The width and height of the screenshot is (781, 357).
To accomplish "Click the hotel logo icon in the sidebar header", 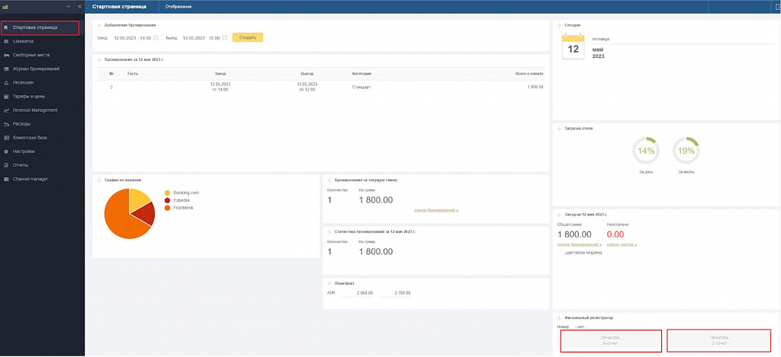I will click(x=6, y=6).
